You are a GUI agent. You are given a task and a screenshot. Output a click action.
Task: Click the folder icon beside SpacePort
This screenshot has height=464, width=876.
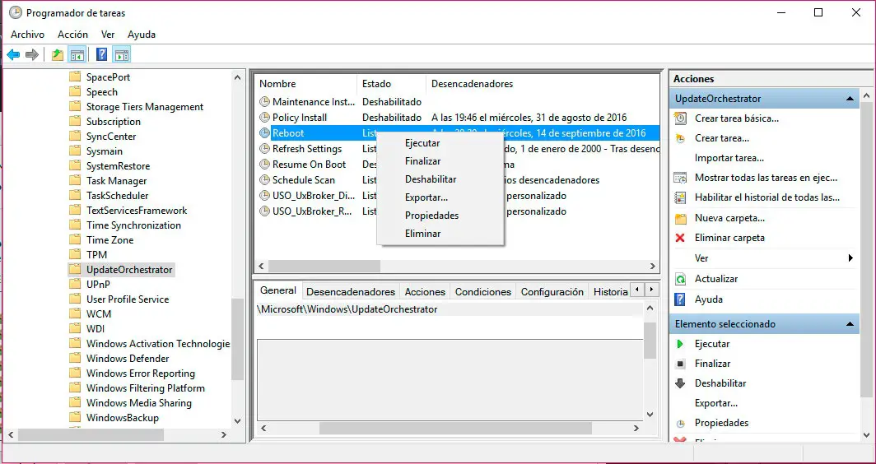point(75,77)
